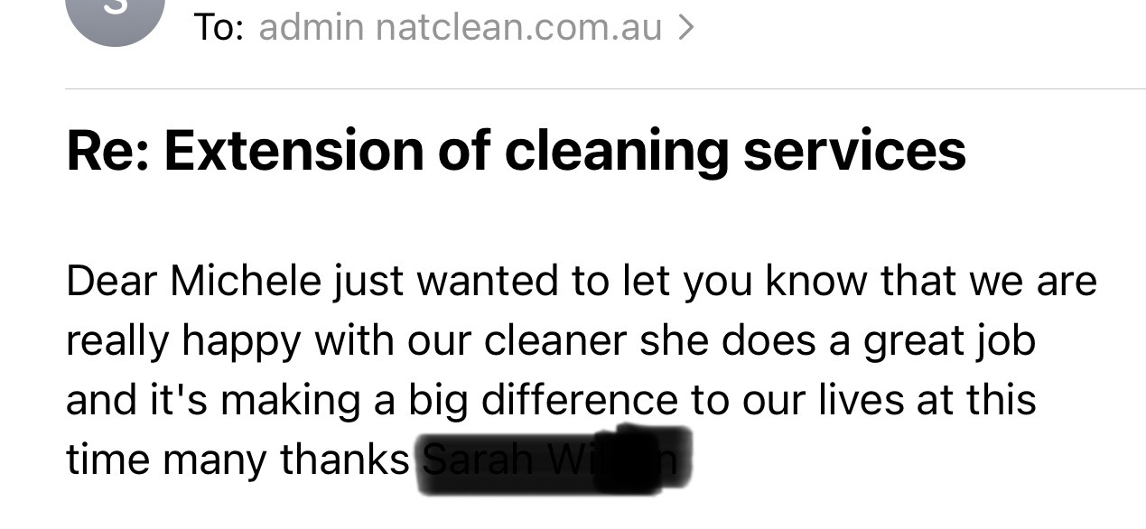The height and width of the screenshot is (529, 1146).
Task: Click the disclosure arrow beside the recipient
Action: click(x=688, y=27)
